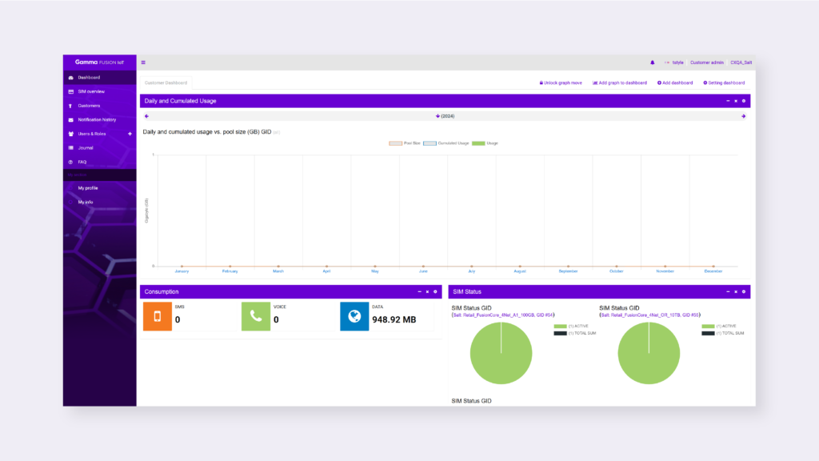
Task: Close the Consumption panel with X icon
Action: (427, 291)
